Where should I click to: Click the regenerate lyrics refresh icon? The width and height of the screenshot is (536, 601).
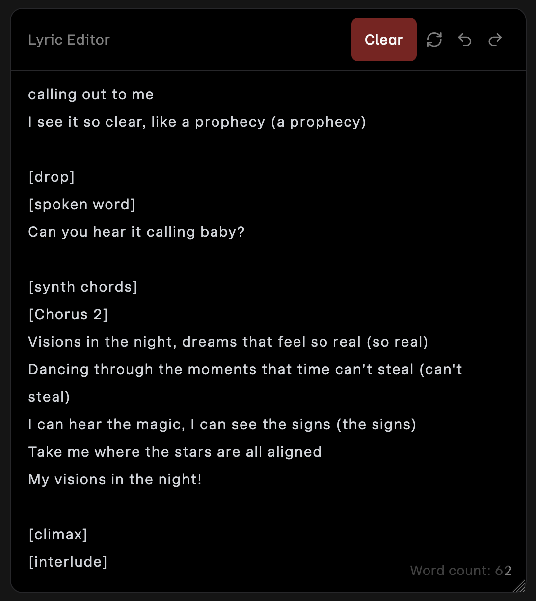pyautogui.click(x=434, y=40)
